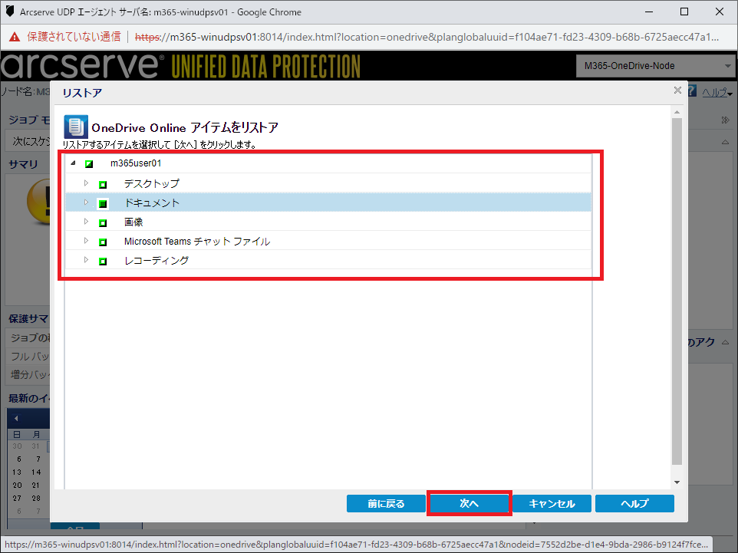The height and width of the screenshot is (553, 738).
Task: Uncheck the ドキュメント folder checkbox
Action: pos(103,204)
